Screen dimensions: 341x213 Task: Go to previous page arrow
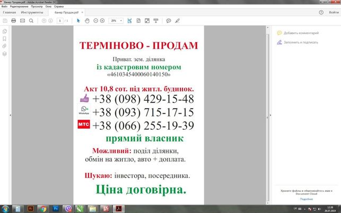click(44, 21)
